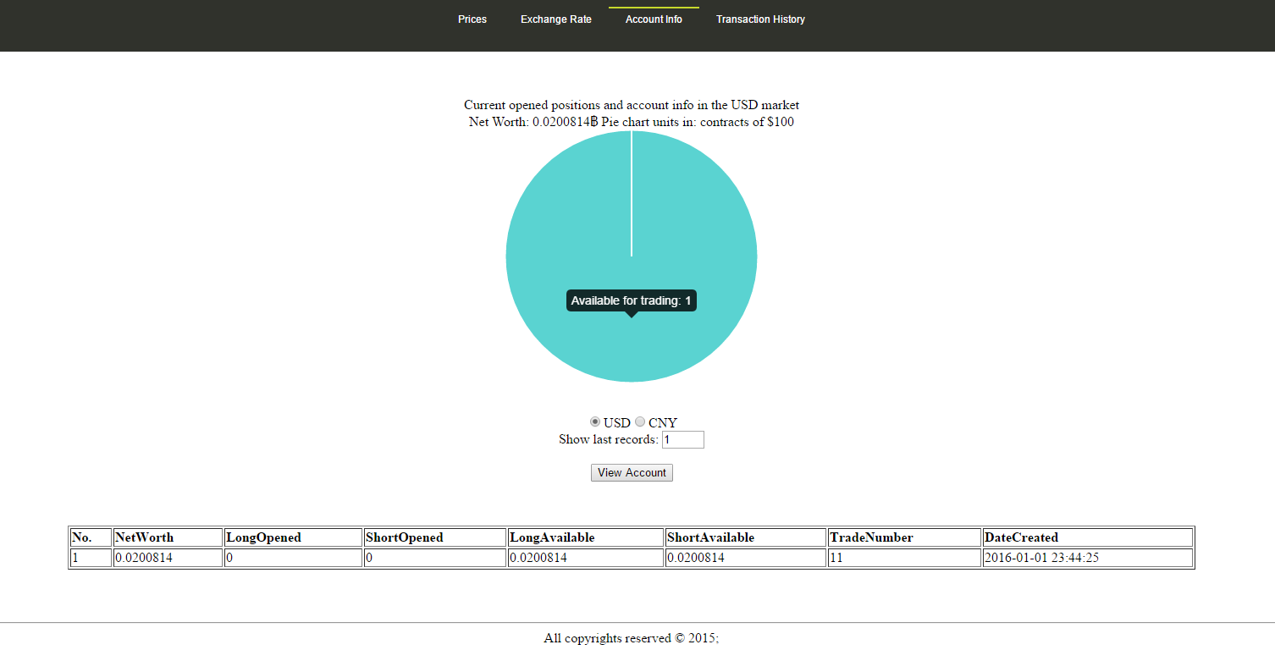
Task: Switch to the Exchange Rate tab
Action: click(x=556, y=19)
